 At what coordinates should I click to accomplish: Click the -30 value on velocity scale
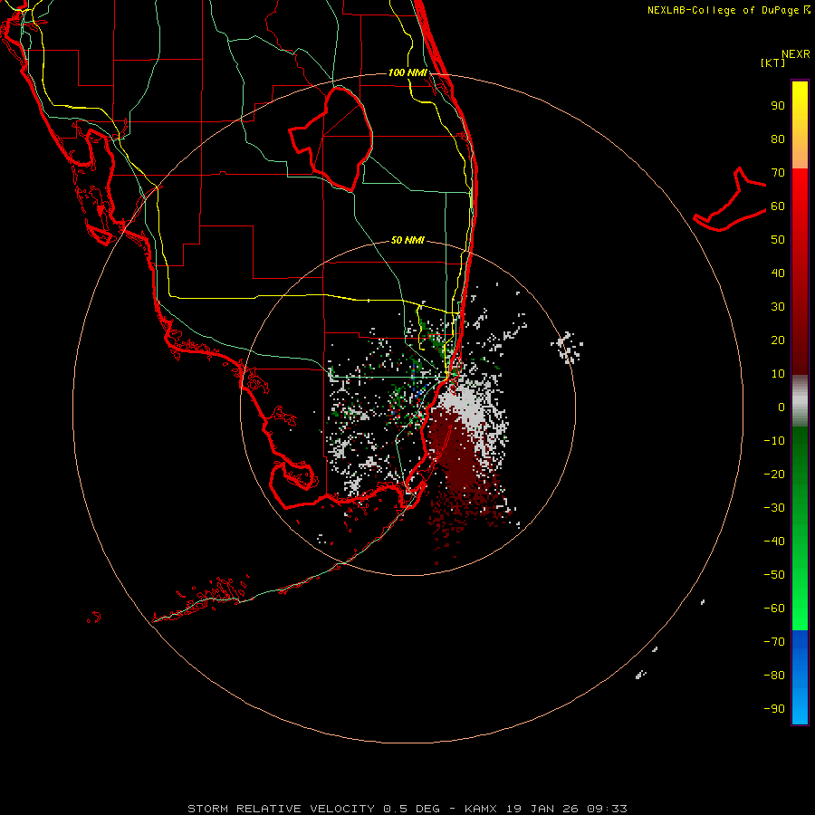click(x=774, y=508)
